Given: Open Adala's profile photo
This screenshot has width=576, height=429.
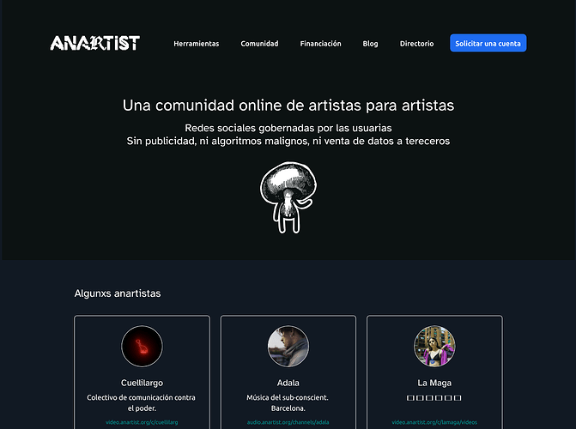Looking at the screenshot, I should (288, 346).
